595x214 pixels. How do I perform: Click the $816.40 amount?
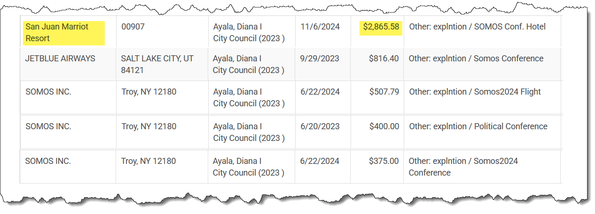pyautogui.click(x=384, y=59)
